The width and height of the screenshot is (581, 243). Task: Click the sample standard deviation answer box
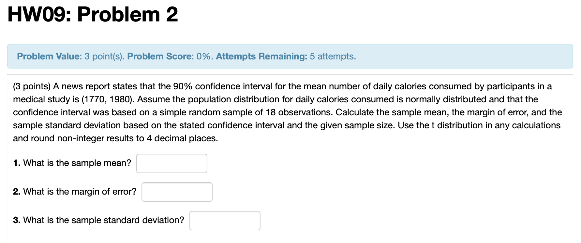pos(225,221)
